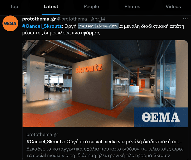Click the #Cancel_Skroutz hashtag link

(x=42, y=26)
